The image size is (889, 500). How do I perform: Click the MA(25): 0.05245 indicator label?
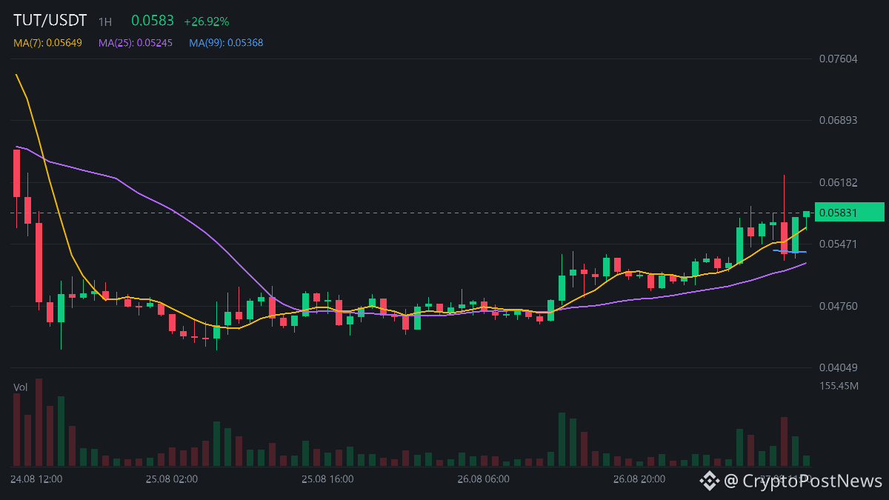[136, 43]
